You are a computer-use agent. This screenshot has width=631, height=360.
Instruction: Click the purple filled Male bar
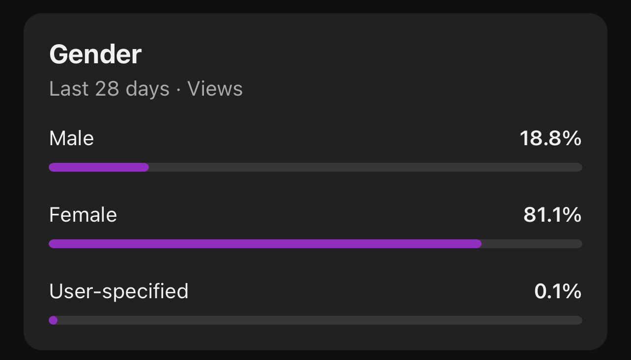pos(98,167)
